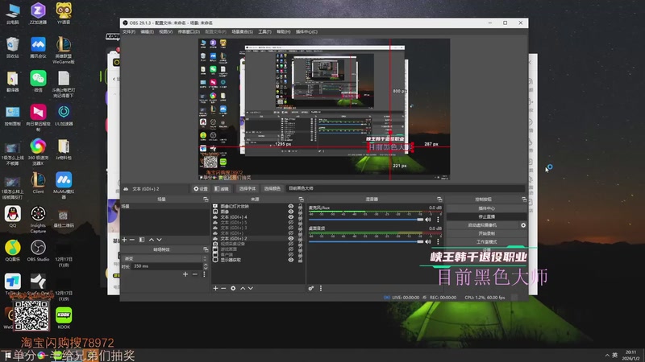Adjust the 麦克风/Aux volume slider
Image resolution: width=645 pixels, height=362 pixels.
pyautogui.click(x=366, y=220)
